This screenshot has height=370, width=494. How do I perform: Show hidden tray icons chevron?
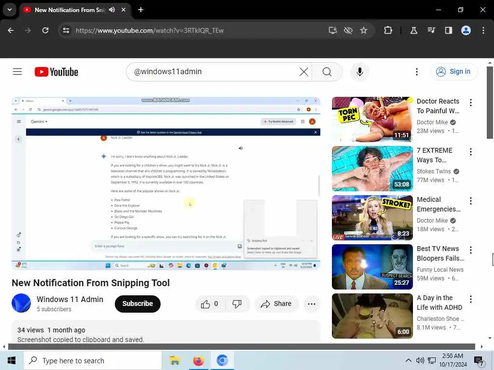click(x=408, y=360)
